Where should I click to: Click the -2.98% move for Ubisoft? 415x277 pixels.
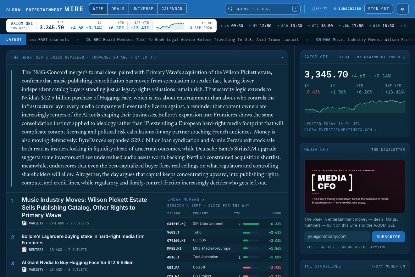[x=275, y=268]
